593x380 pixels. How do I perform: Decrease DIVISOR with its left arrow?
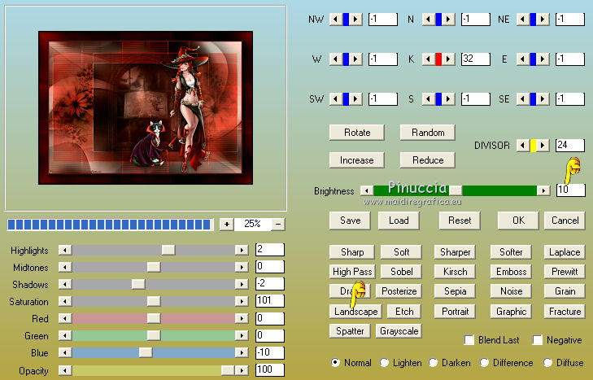click(x=523, y=146)
